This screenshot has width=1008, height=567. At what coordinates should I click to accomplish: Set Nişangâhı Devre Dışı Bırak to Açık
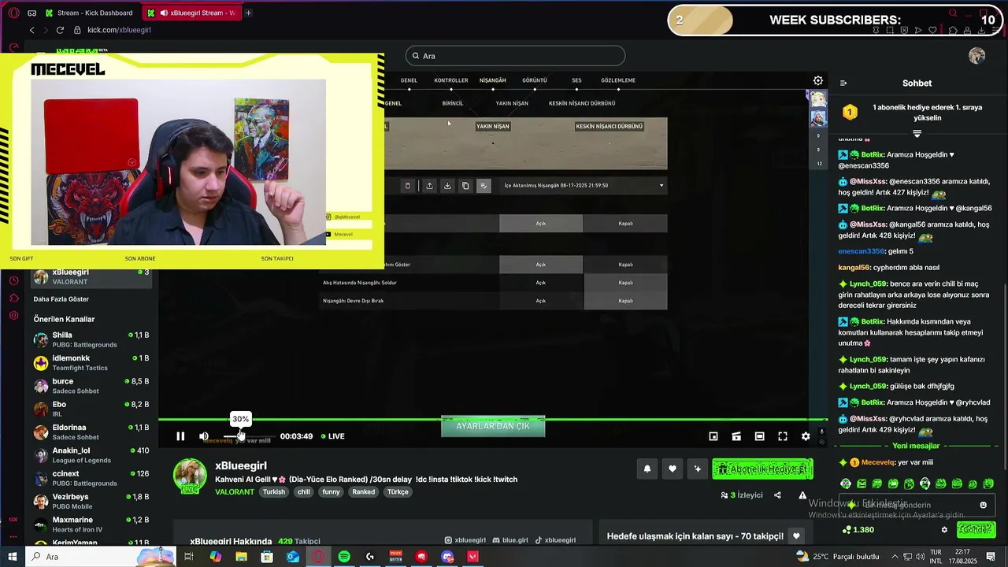541,301
